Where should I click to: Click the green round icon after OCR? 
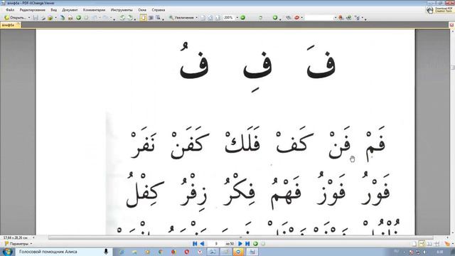[78, 18]
